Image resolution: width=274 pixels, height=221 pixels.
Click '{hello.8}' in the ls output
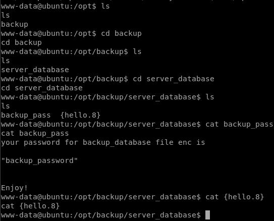coord(80,115)
